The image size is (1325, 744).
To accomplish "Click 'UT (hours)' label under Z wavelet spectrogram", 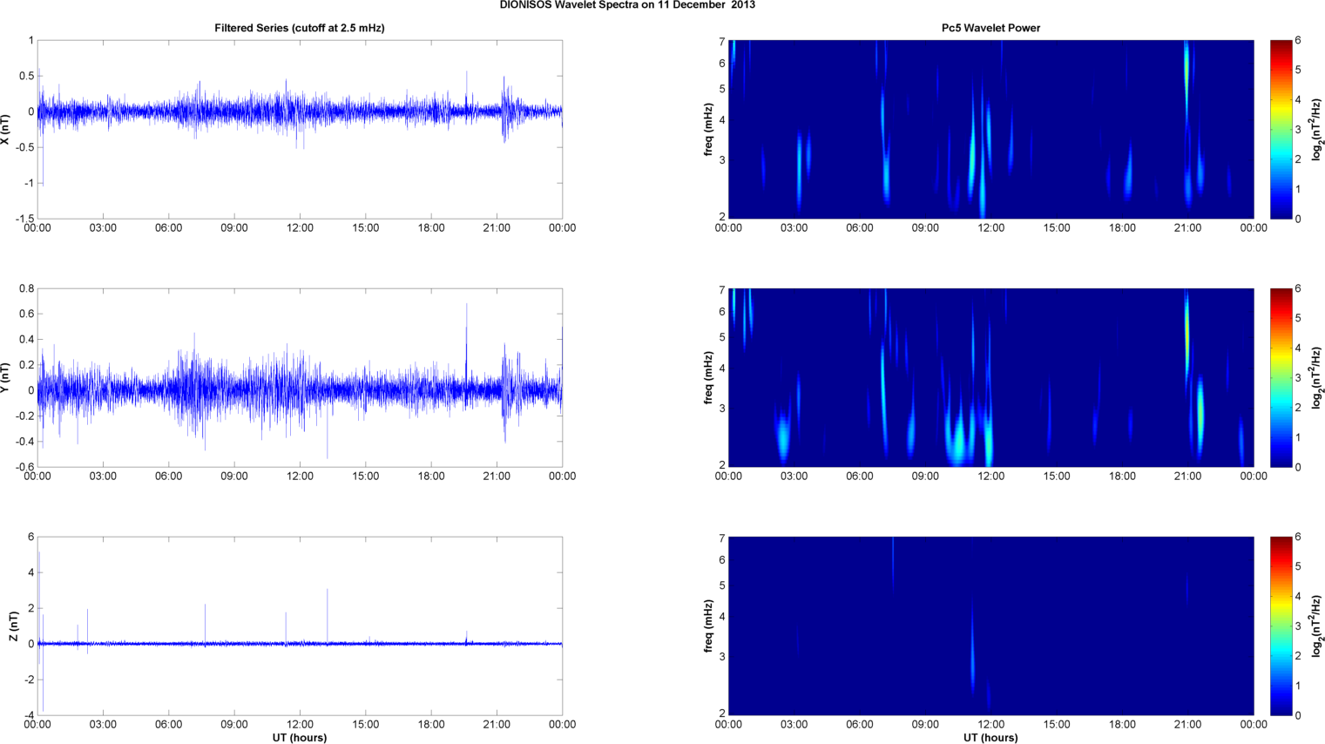I will (990, 737).
